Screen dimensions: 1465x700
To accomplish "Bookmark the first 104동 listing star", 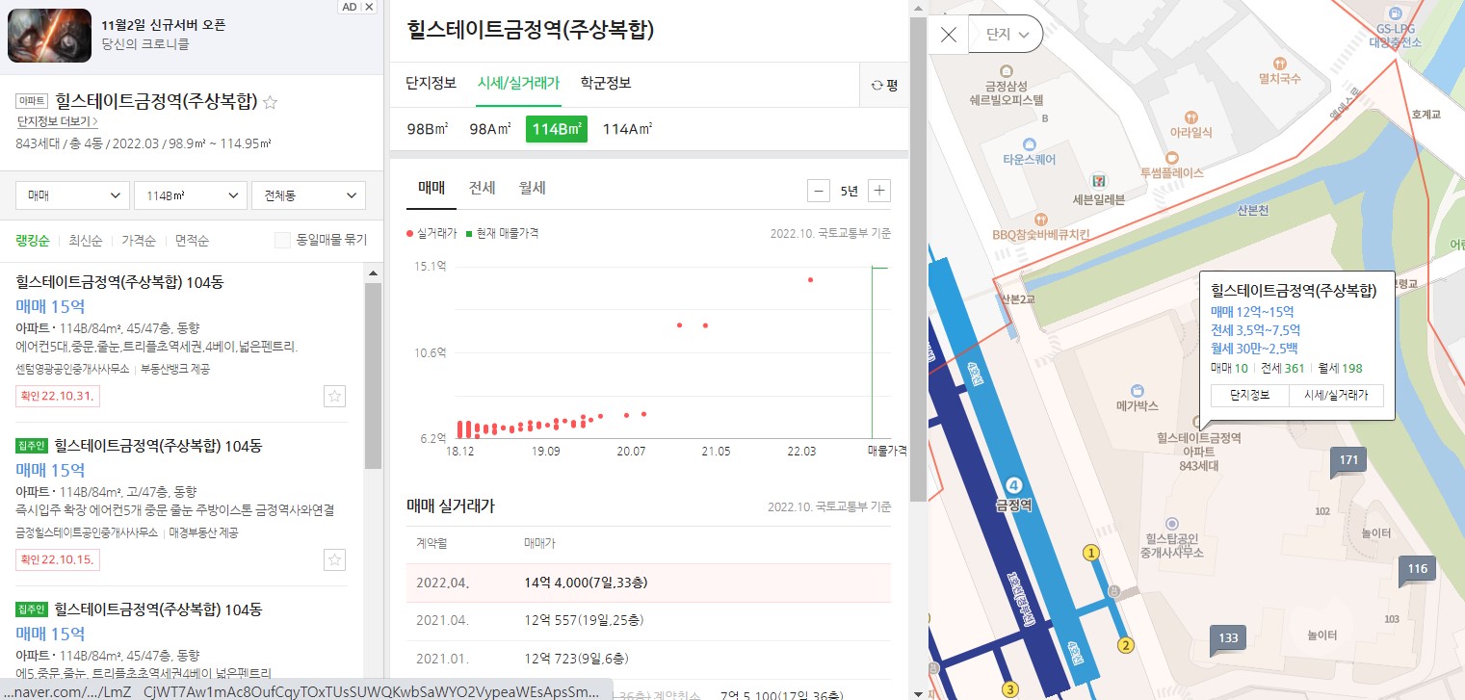I will click(x=334, y=396).
